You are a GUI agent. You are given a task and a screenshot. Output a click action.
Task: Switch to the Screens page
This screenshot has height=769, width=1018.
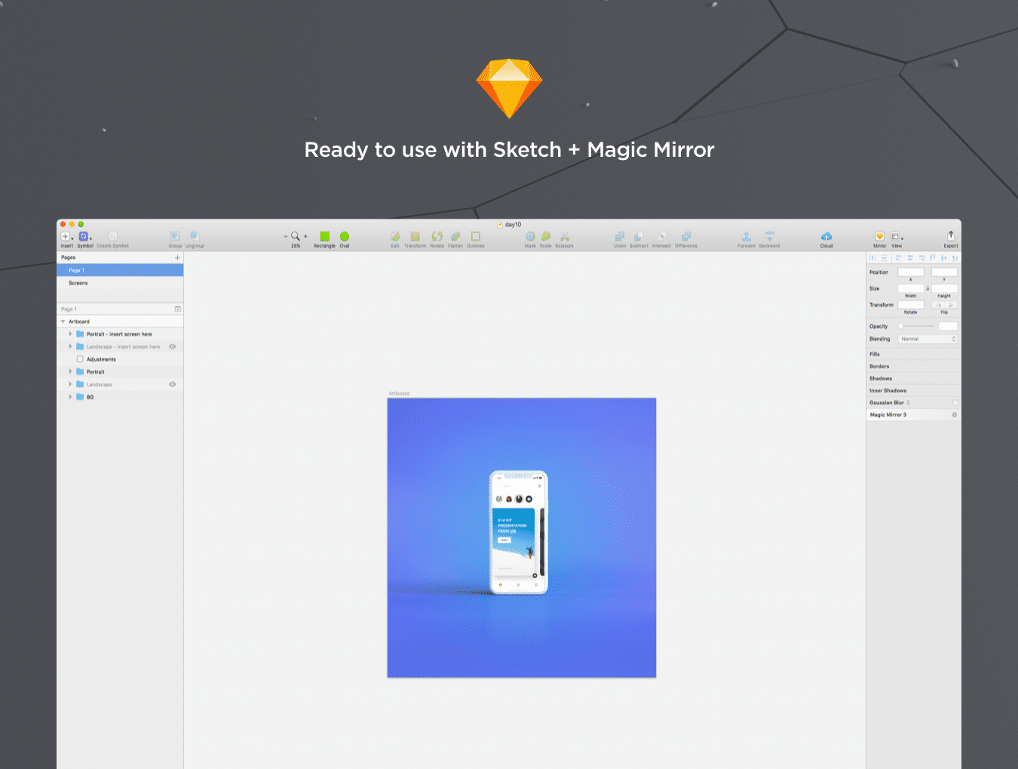(x=78, y=283)
